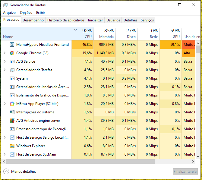The image size is (202, 180).
Task: Click the MemuHyperv Headless Frontend process icon
Action: pos(12,45)
